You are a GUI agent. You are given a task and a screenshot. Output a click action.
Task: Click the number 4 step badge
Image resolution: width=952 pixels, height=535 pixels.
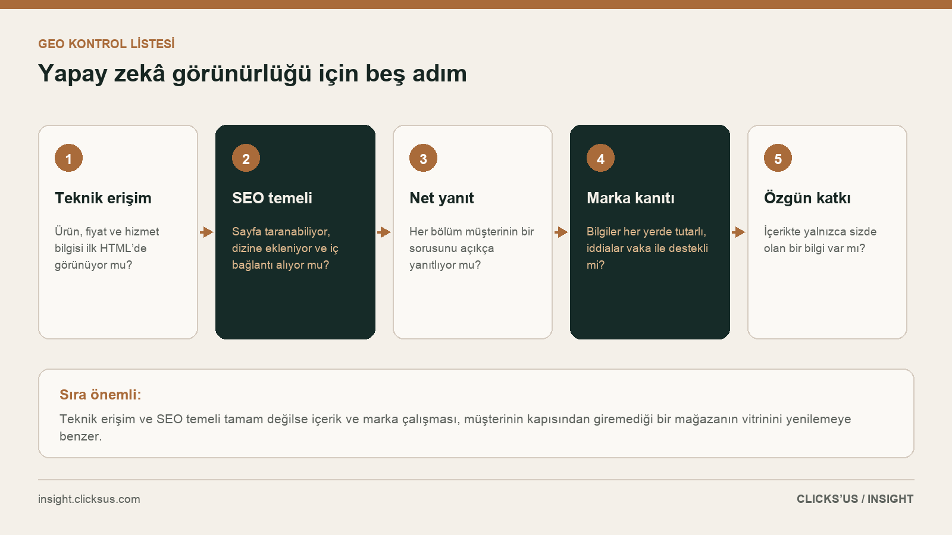point(600,158)
